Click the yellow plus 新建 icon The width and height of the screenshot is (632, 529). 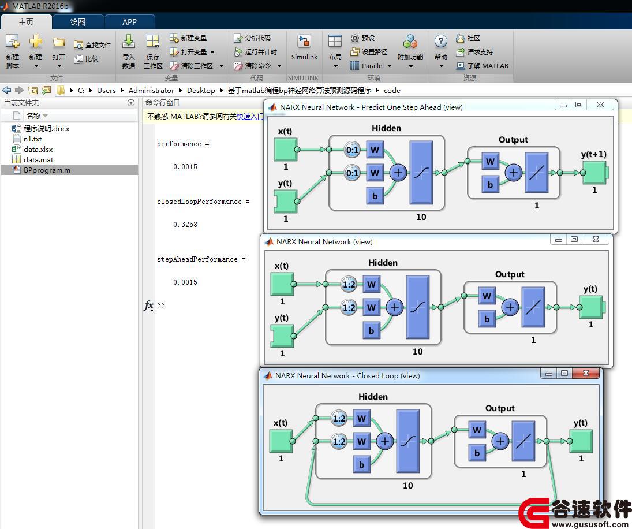coord(35,42)
